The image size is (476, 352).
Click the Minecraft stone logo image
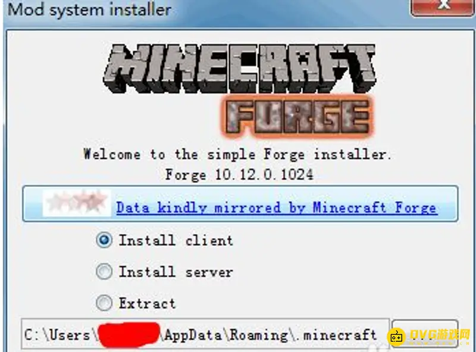pyautogui.click(x=240, y=68)
